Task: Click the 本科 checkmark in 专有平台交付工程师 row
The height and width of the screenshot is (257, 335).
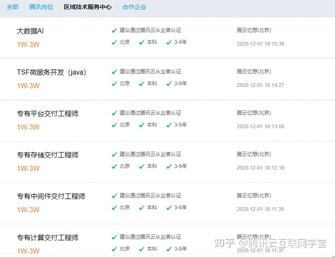Action: (x=141, y=125)
